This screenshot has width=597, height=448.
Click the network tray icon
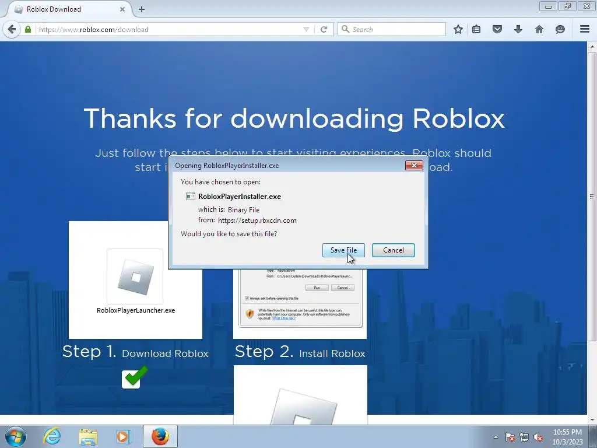(x=524, y=437)
